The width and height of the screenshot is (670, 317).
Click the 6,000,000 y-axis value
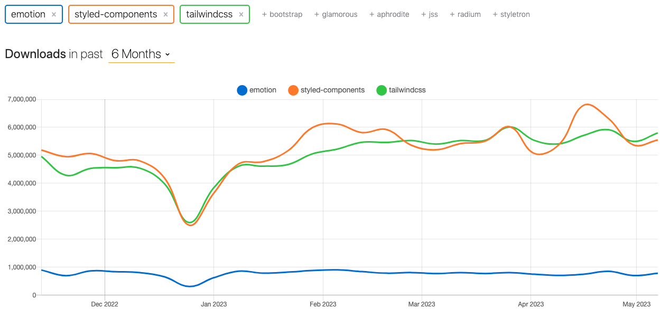(22, 127)
